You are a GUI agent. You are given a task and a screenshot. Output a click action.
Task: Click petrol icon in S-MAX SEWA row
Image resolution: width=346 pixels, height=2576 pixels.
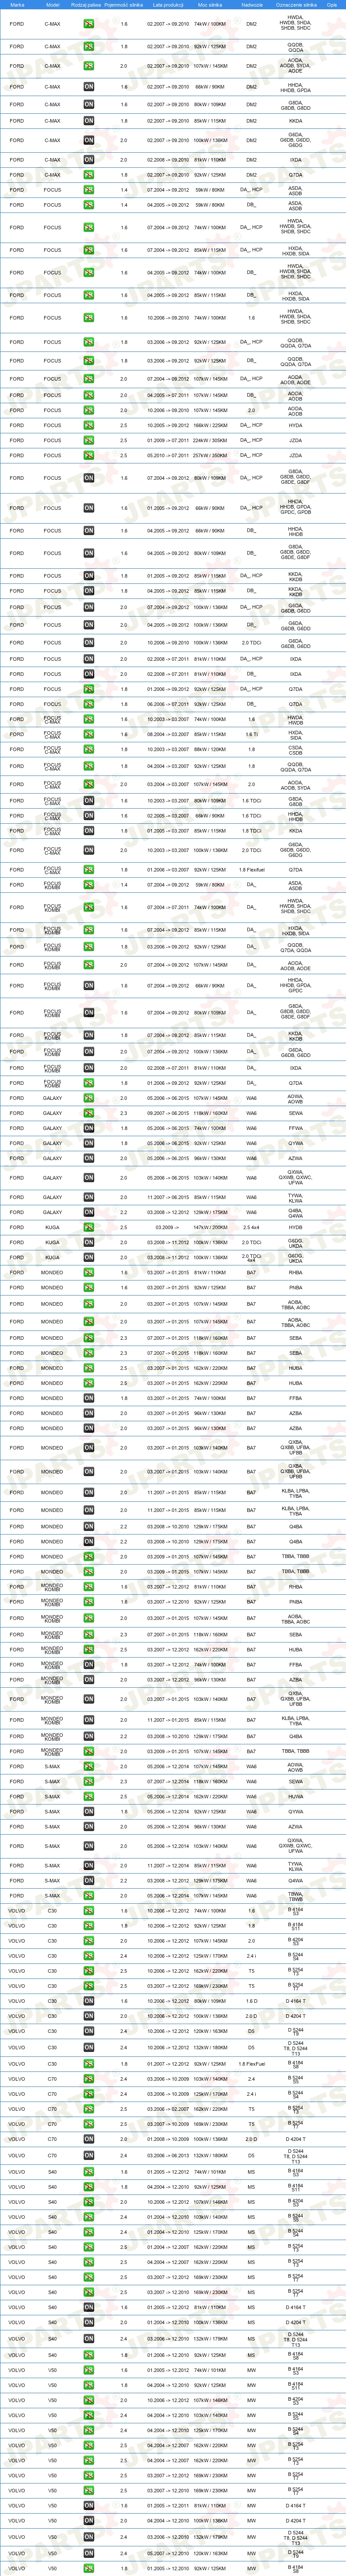pyautogui.click(x=89, y=1781)
